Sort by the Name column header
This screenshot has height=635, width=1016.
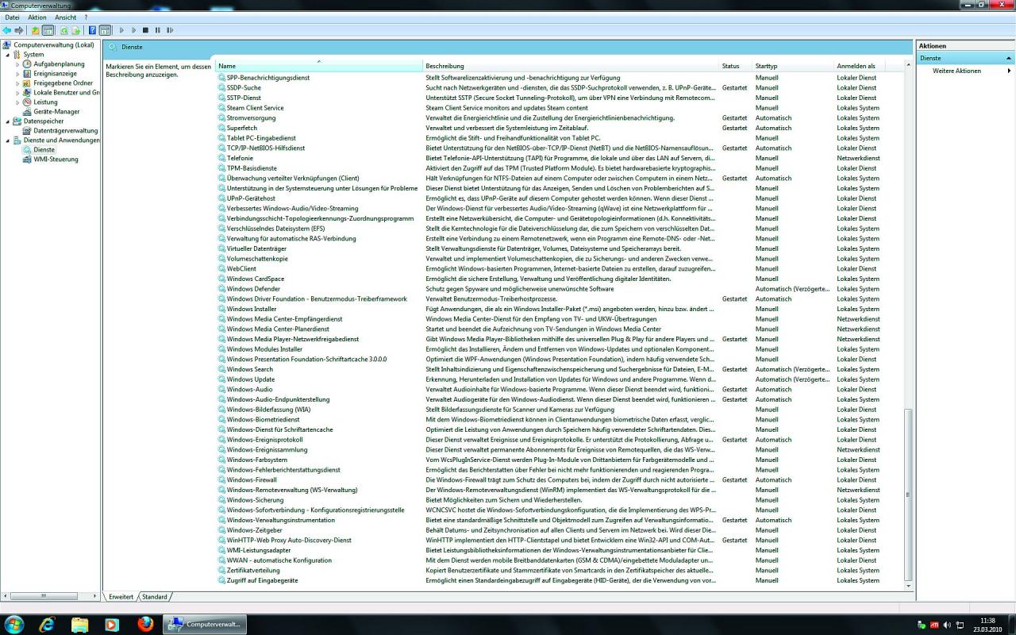tap(319, 66)
